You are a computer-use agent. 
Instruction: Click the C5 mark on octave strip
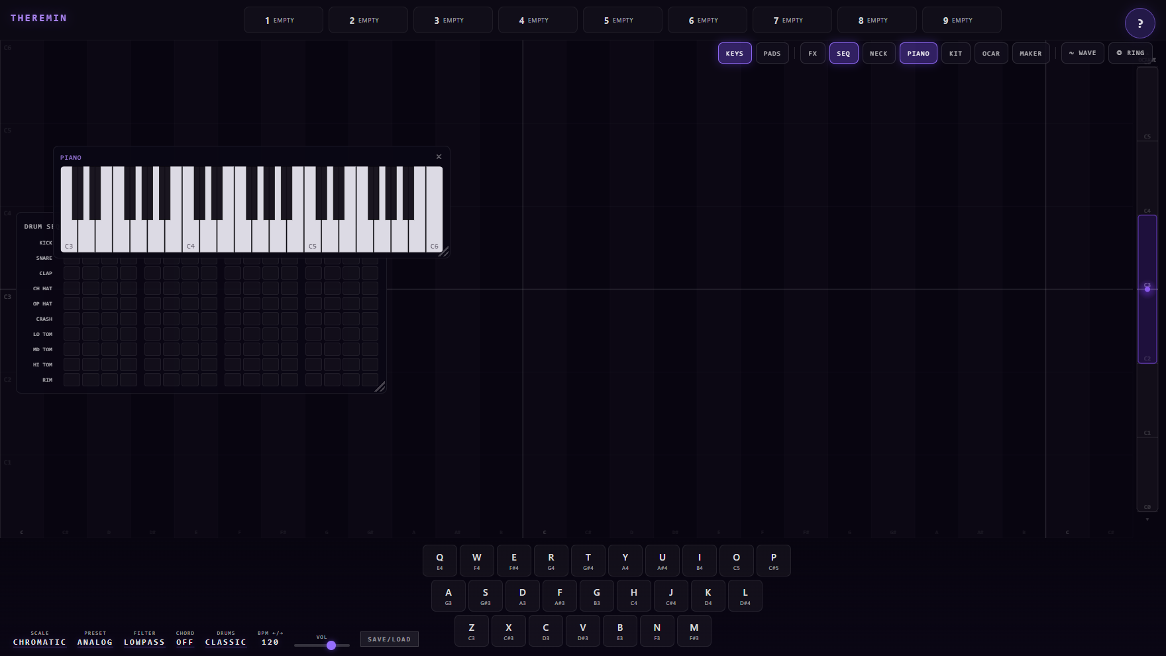pyautogui.click(x=1147, y=137)
